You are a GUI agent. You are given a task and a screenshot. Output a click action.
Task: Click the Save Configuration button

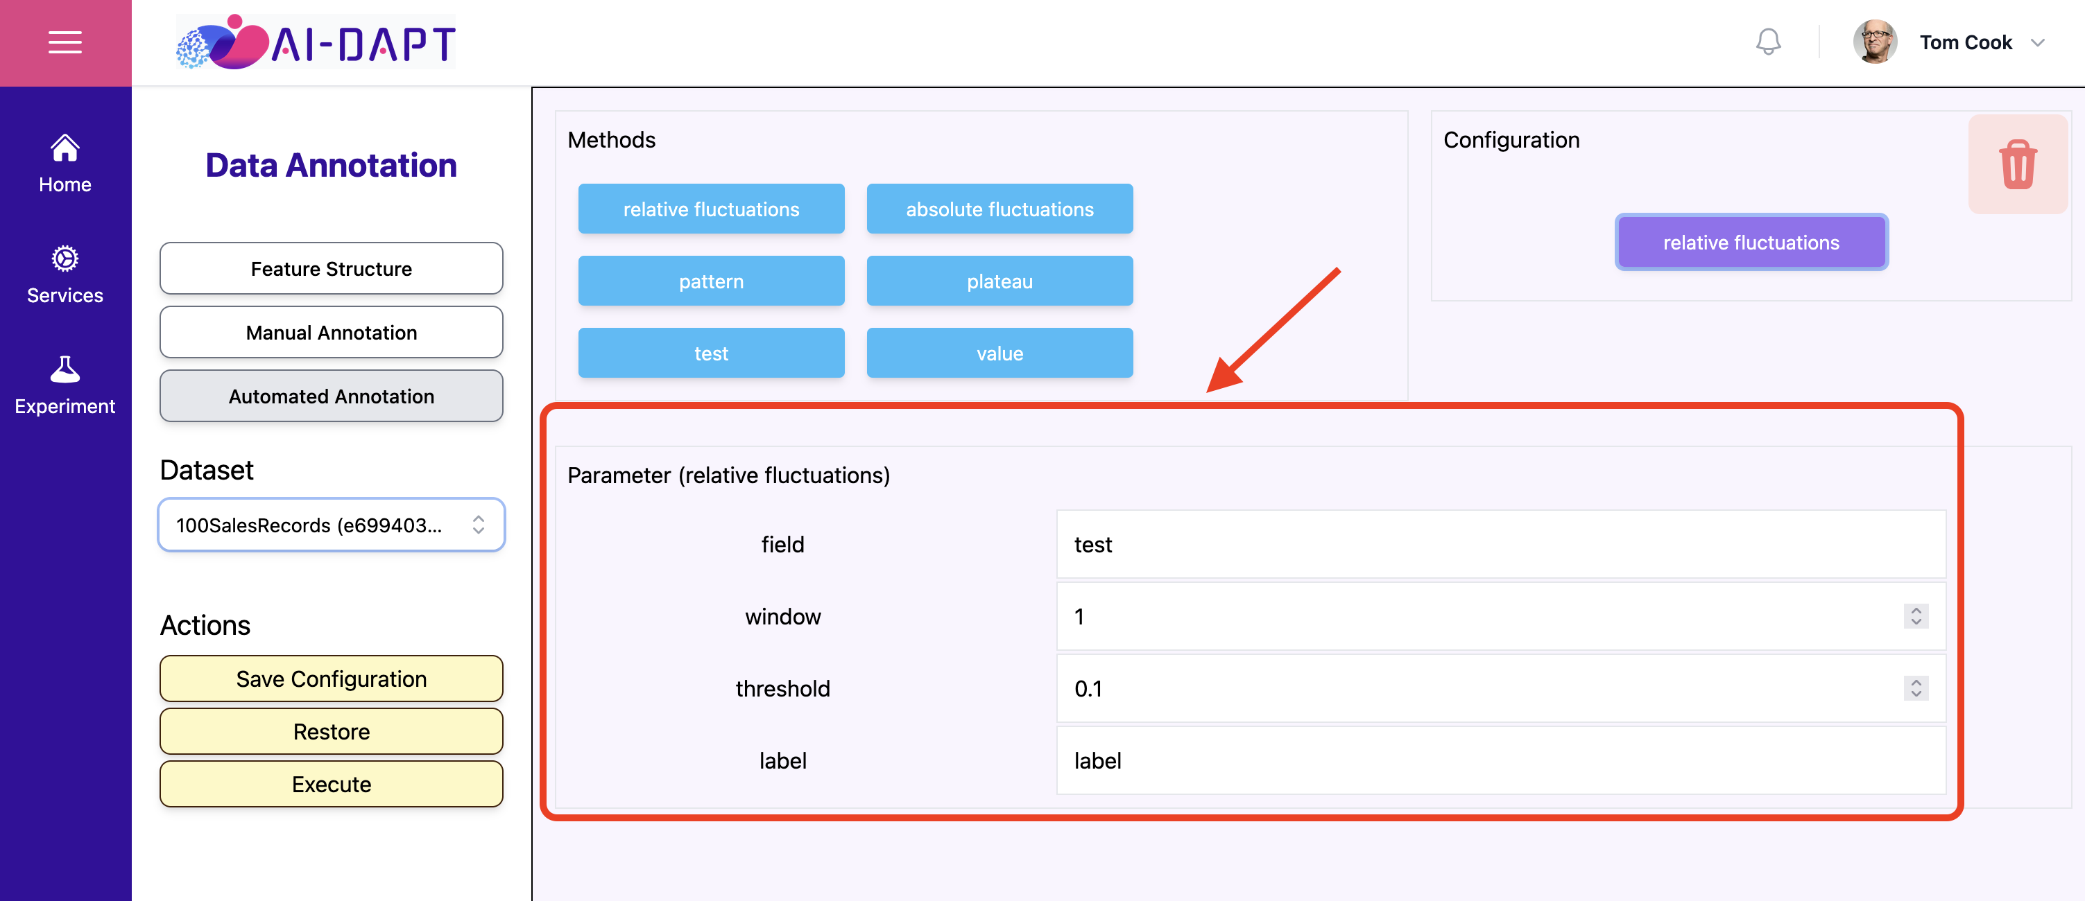331,679
